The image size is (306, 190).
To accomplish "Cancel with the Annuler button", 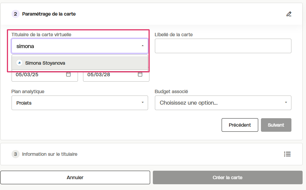I will pos(75,177).
